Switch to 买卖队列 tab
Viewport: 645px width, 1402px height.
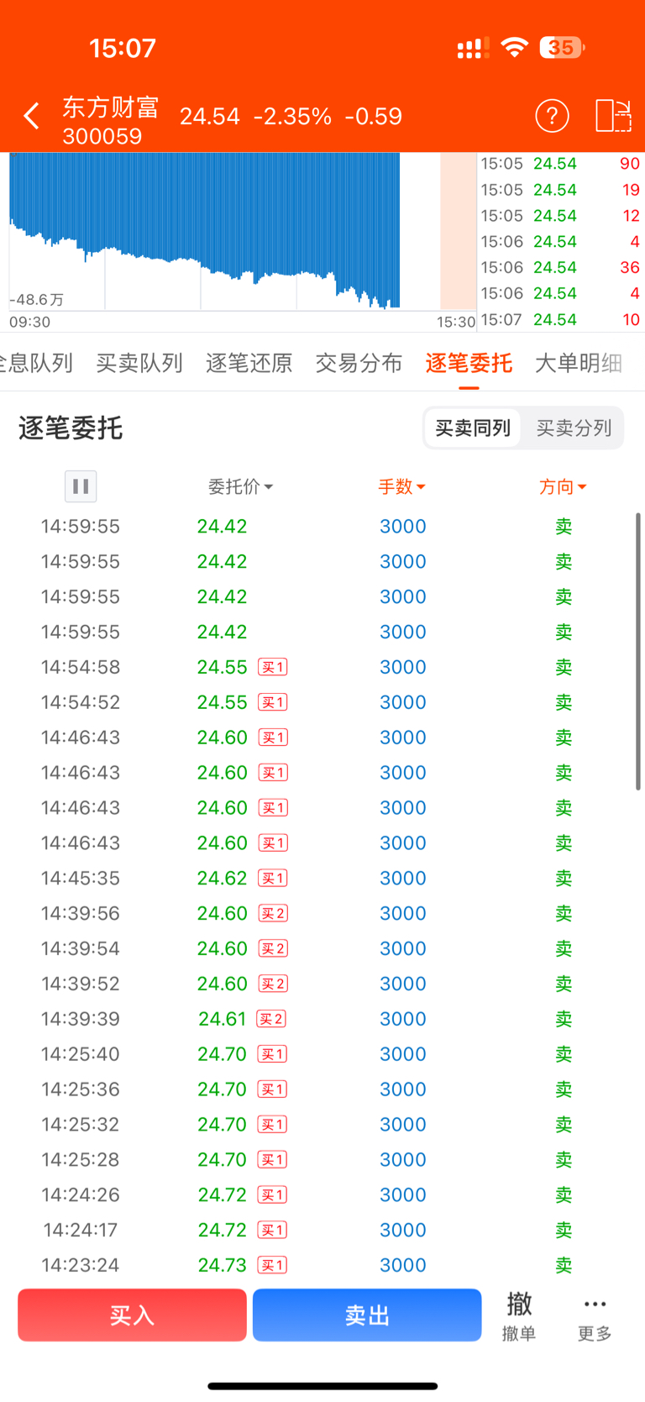click(x=139, y=363)
